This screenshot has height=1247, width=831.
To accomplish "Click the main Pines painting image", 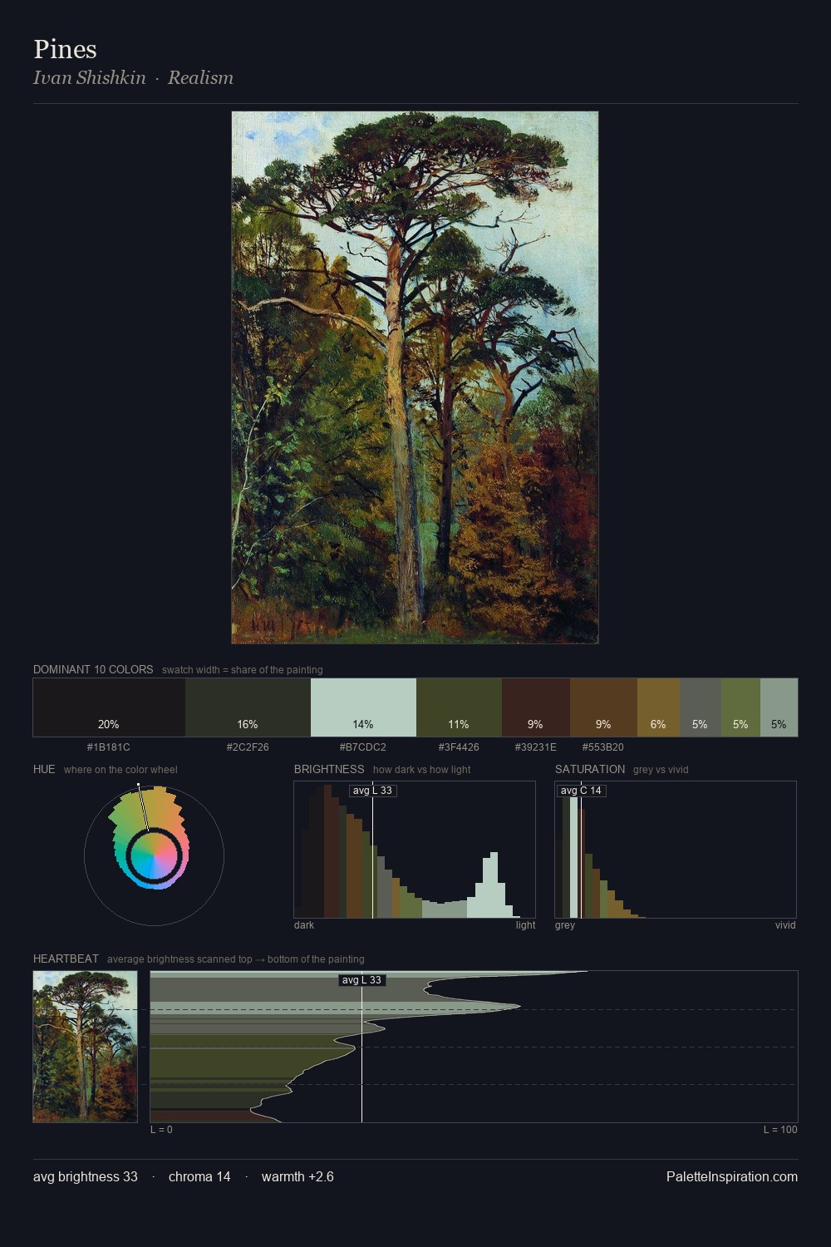I will (415, 377).
